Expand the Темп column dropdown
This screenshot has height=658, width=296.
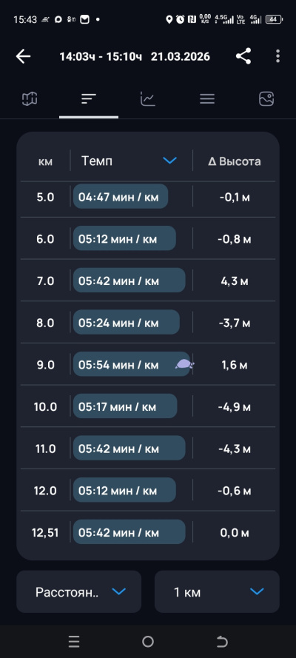click(x=169, y=161)
